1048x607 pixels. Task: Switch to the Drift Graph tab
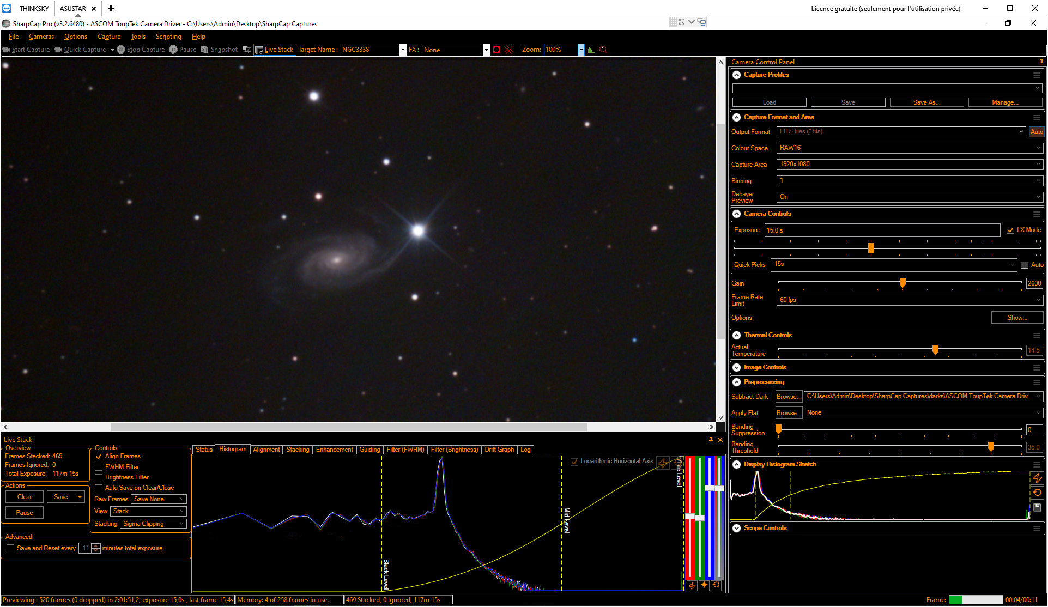pyautogui.click(x=499, y=450)
